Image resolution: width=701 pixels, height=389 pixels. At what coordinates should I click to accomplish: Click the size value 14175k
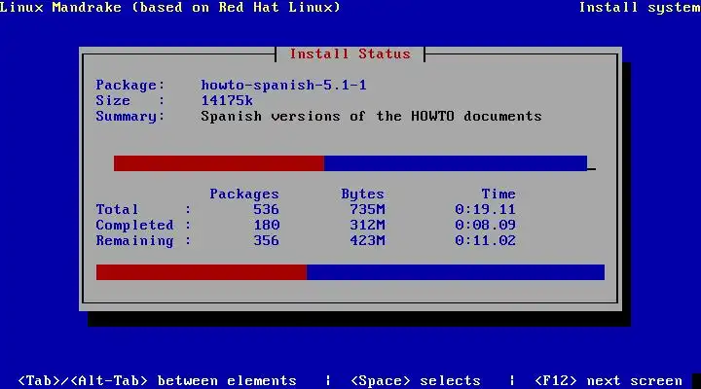point(227,100)
